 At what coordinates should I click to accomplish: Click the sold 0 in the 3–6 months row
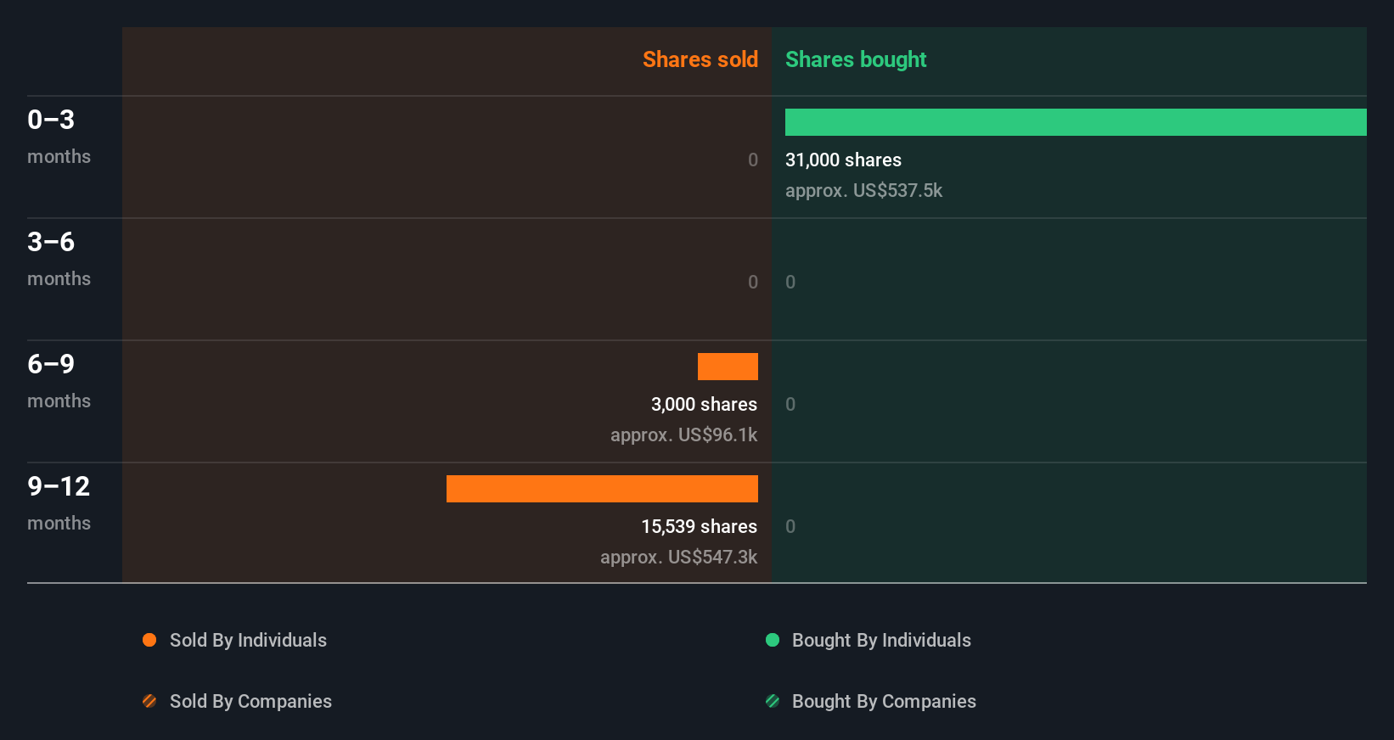[x=753, y=282]
